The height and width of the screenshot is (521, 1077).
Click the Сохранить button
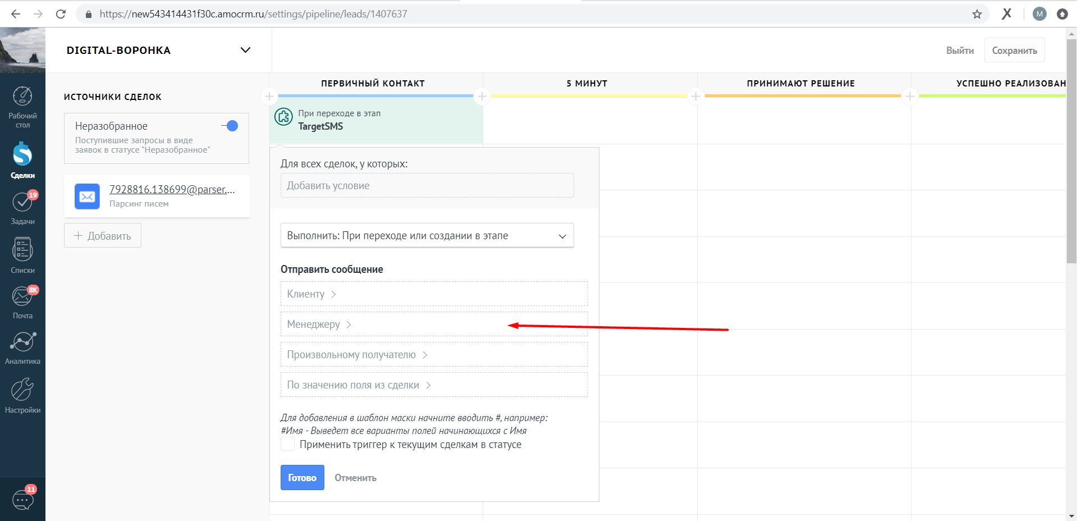(1014, 50)
